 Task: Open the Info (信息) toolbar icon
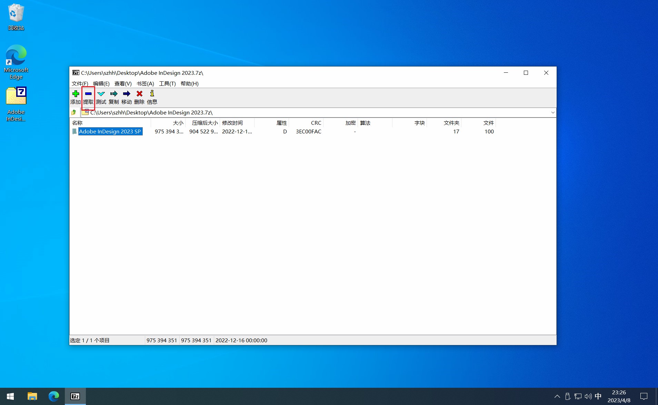tap(152, 94)
